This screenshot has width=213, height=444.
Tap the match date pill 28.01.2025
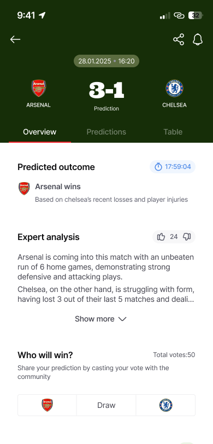pos(106,61)
